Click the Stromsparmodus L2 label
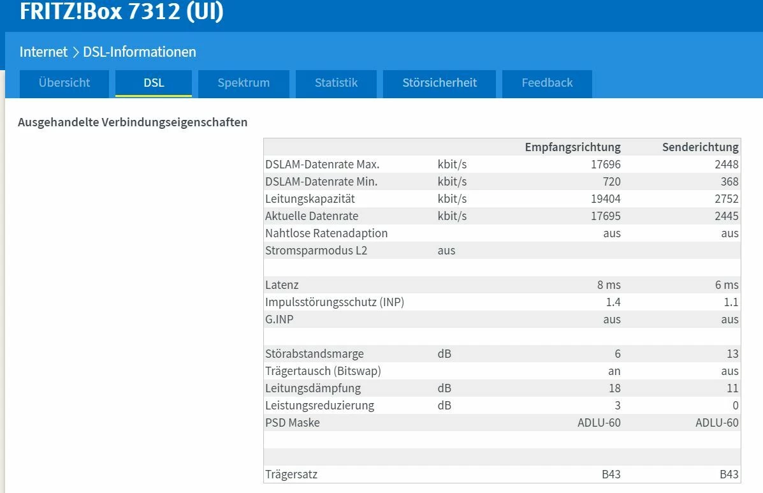The width and height of the screenshot is (763, 493). pyautogui.click(x=316, y=251)
